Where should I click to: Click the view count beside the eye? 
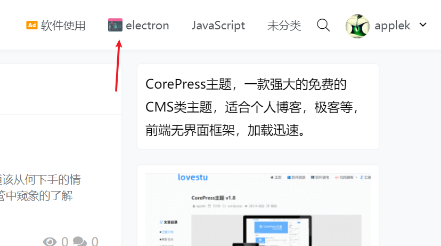coord(64,242)
